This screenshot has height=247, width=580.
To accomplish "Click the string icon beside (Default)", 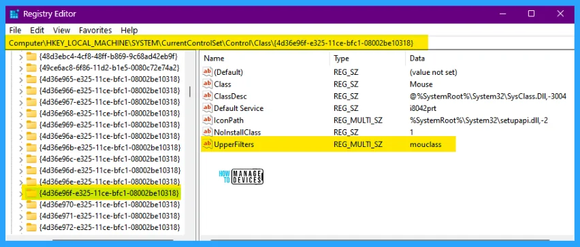I will 208,72.
